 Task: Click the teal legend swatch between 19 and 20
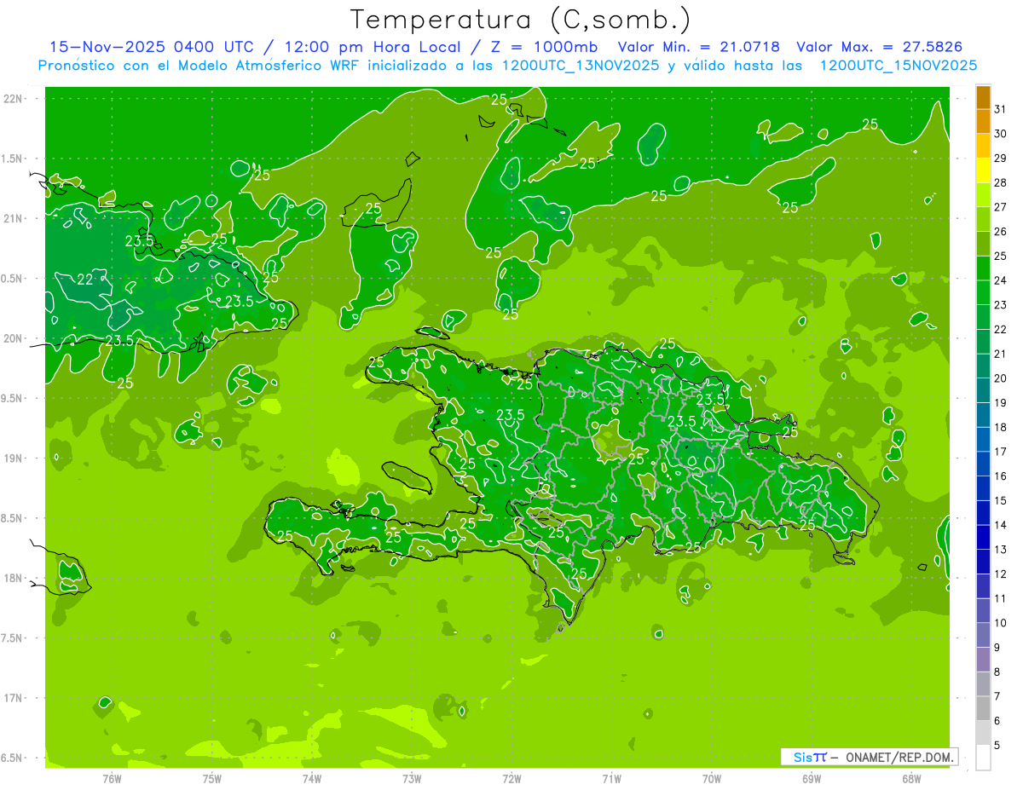(983, 390)
